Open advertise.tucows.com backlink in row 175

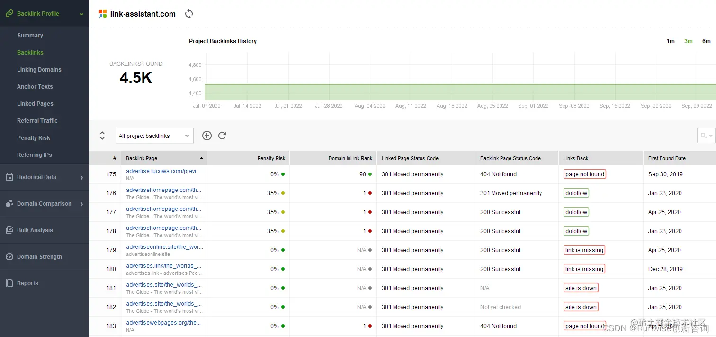(x=163, y=171)
